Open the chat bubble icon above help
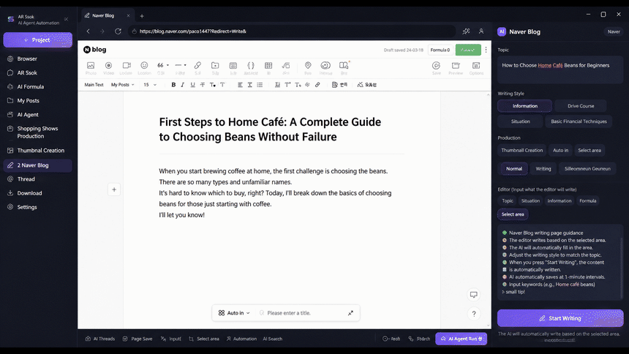Image resolution: width=629 pixels, height=354 pixels. [474, 295]
